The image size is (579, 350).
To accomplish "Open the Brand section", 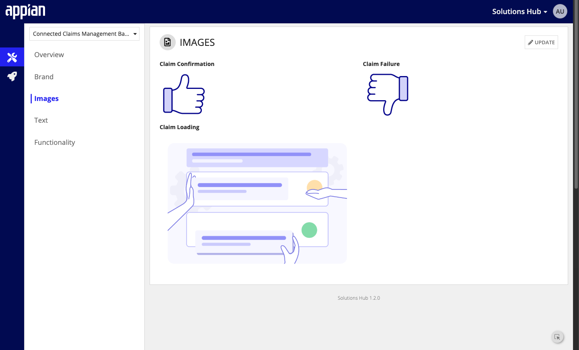I will [44, 77].
